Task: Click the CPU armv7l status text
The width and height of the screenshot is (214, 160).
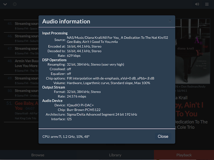Action: coord(66,136)
